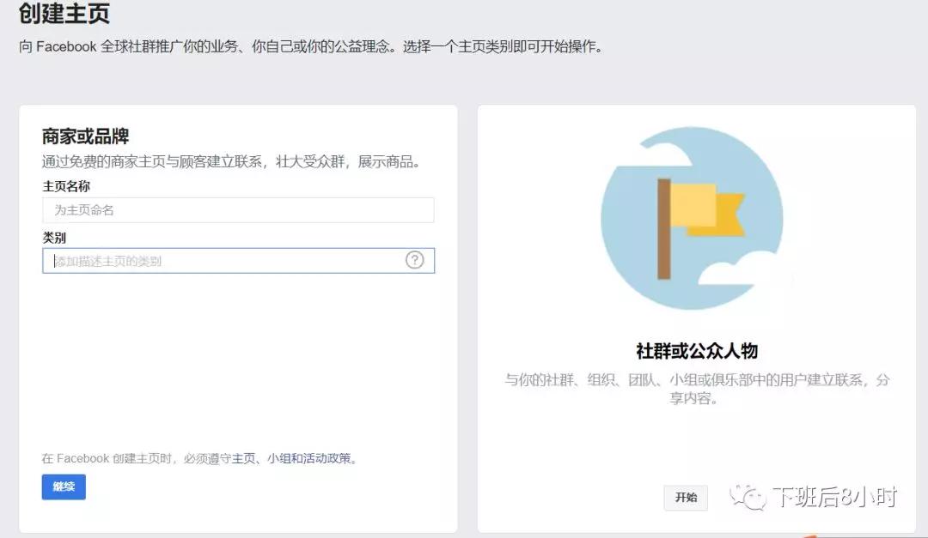
Task: Click the question mark help icon in category field
Action: (414, 261)
